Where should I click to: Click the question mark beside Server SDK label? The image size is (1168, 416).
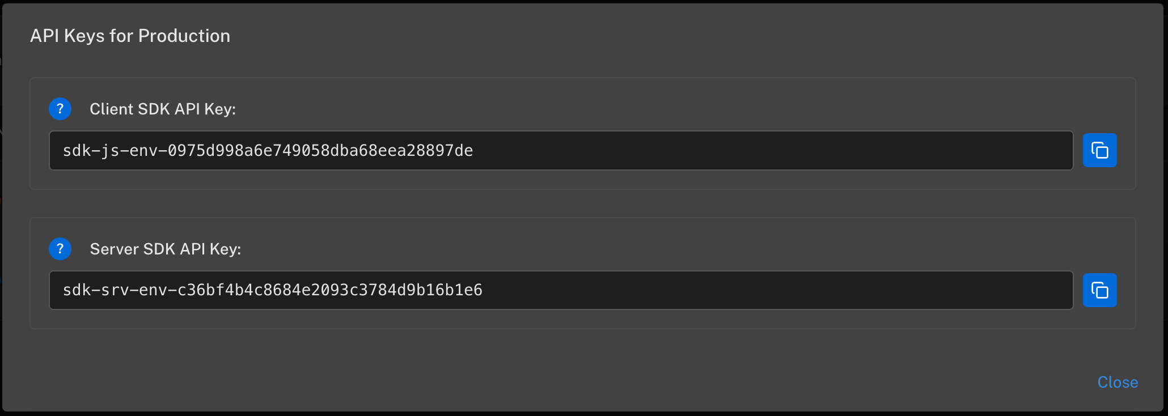coord(60,248)
